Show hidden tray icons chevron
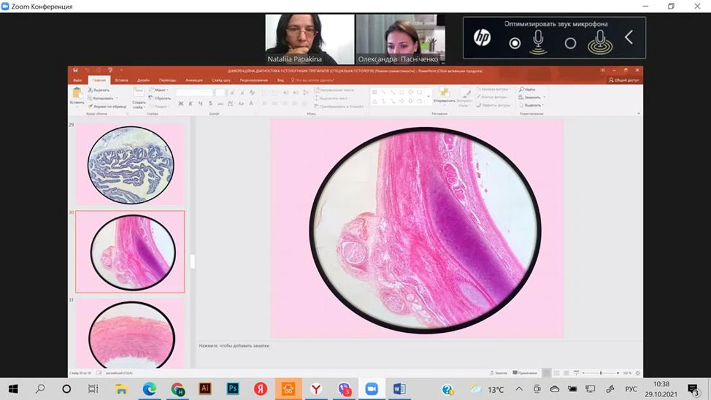Viewport: 711px width, 400px height. [519, 389]
